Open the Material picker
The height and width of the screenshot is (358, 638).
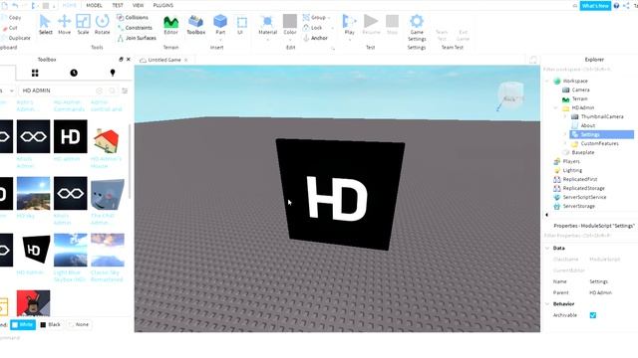[267, 25]
